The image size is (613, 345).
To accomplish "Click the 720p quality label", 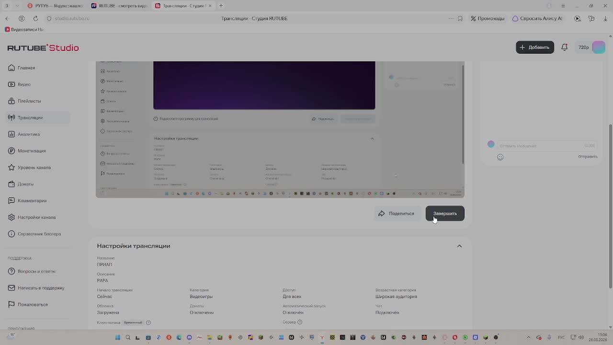I will click(583, 47).
